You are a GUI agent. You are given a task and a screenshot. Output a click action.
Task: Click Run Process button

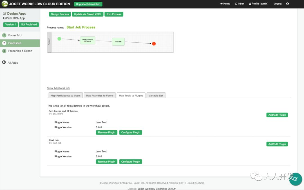click(x=114, y=14)
